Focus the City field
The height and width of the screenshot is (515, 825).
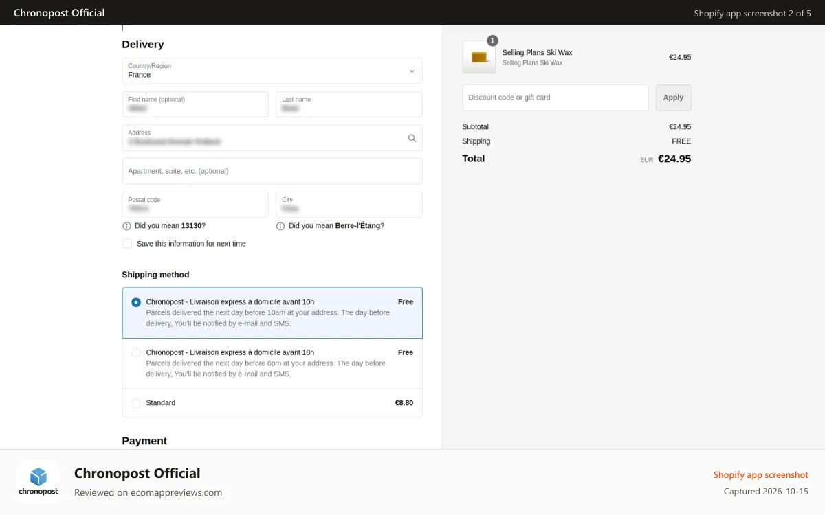[x=349, y=205]
